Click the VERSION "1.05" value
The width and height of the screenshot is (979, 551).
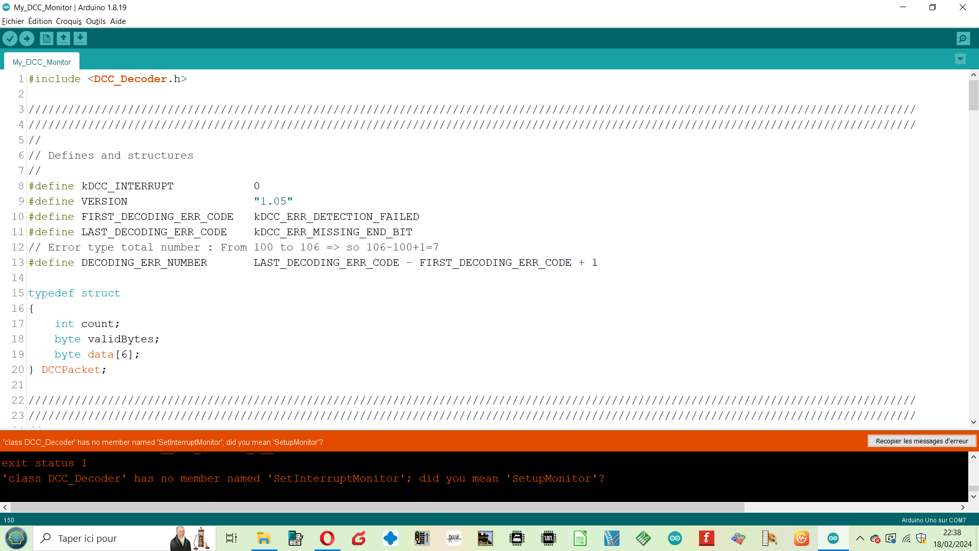273,202
